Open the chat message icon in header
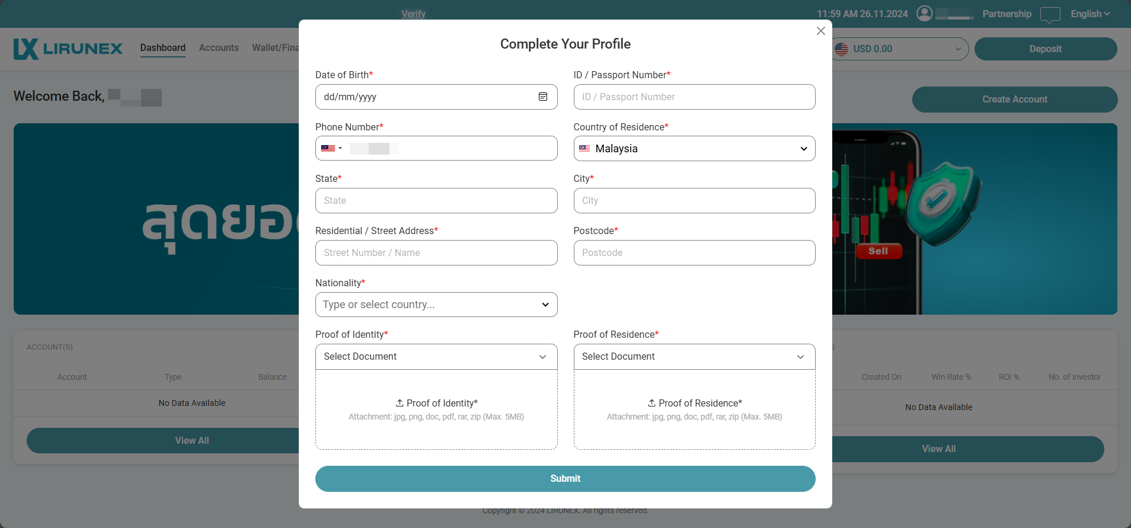Screen dimensions: 1131x528 (1050, 14)
